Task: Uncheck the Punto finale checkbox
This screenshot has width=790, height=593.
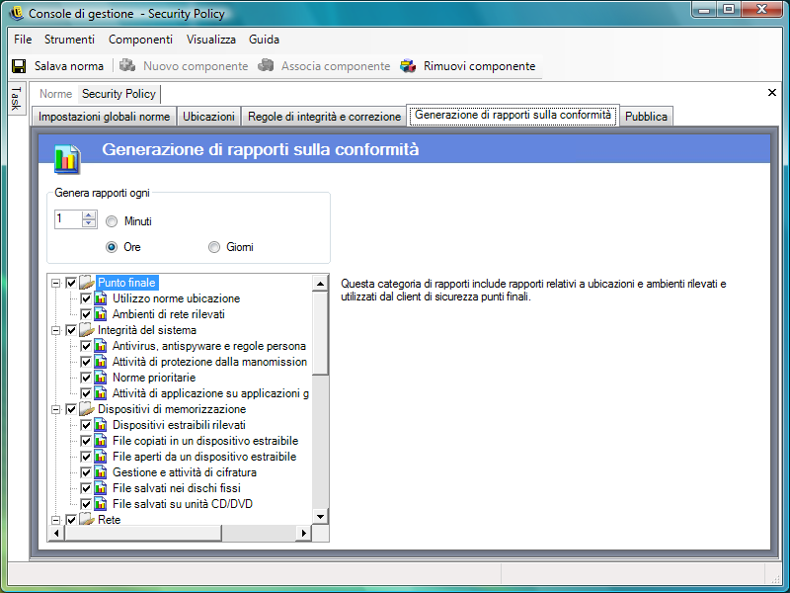Action: tap(71, 283)
